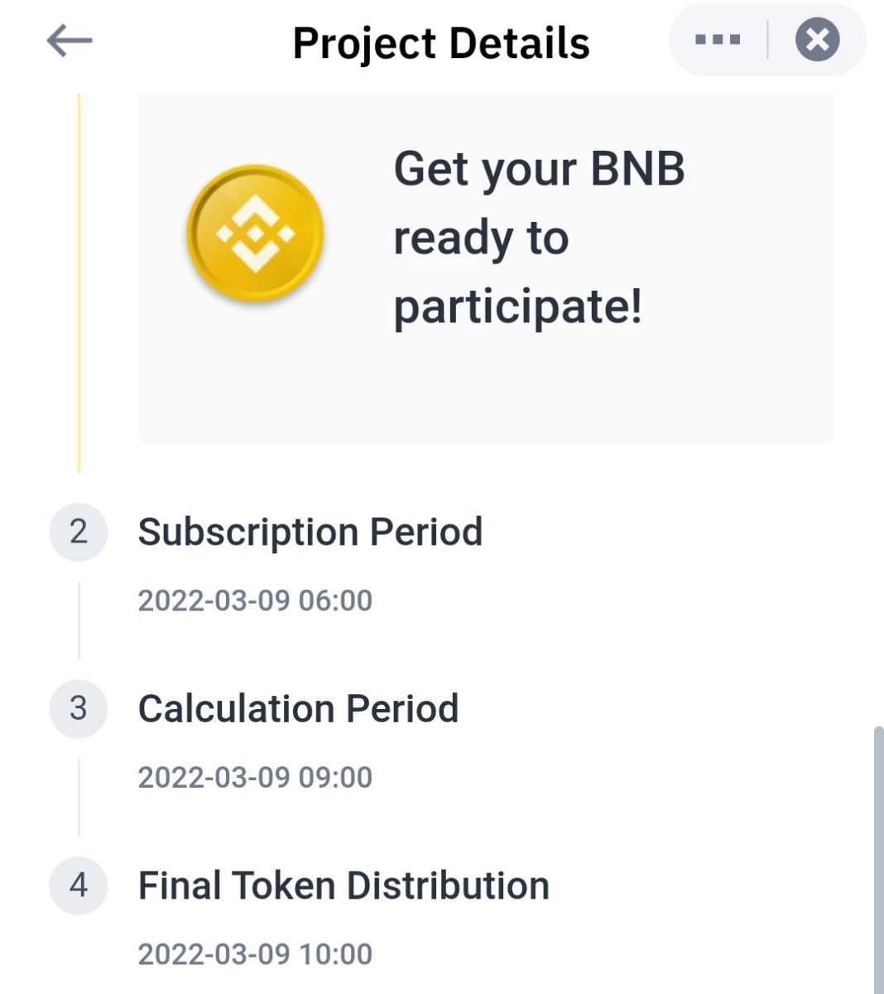Image resolution: width=884 pixels, height=994 pixels.
Task: Click the 2022-03-09 09:00 calculation date
Action: click(255, 778)
